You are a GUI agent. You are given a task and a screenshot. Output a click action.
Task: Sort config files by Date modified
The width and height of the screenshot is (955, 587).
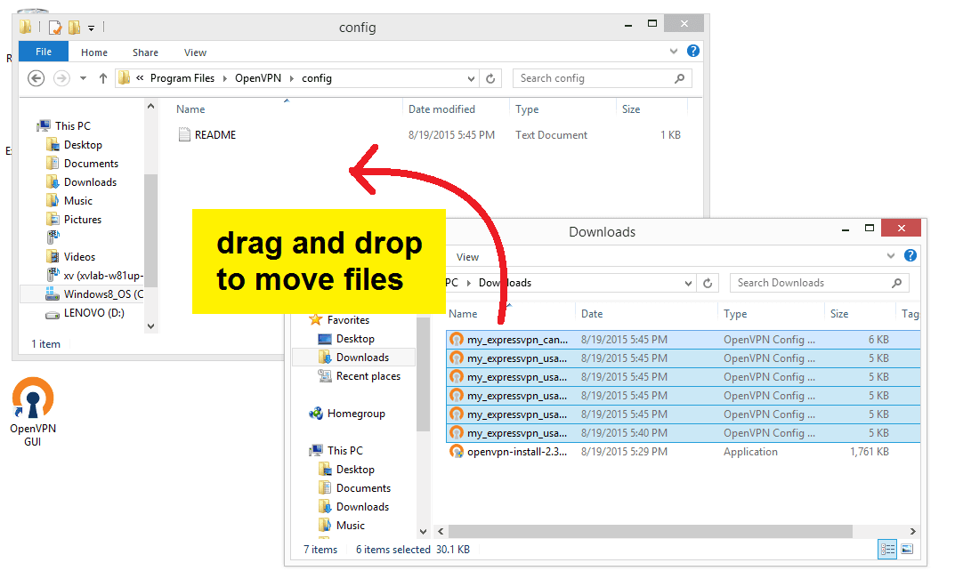(441, 109)
